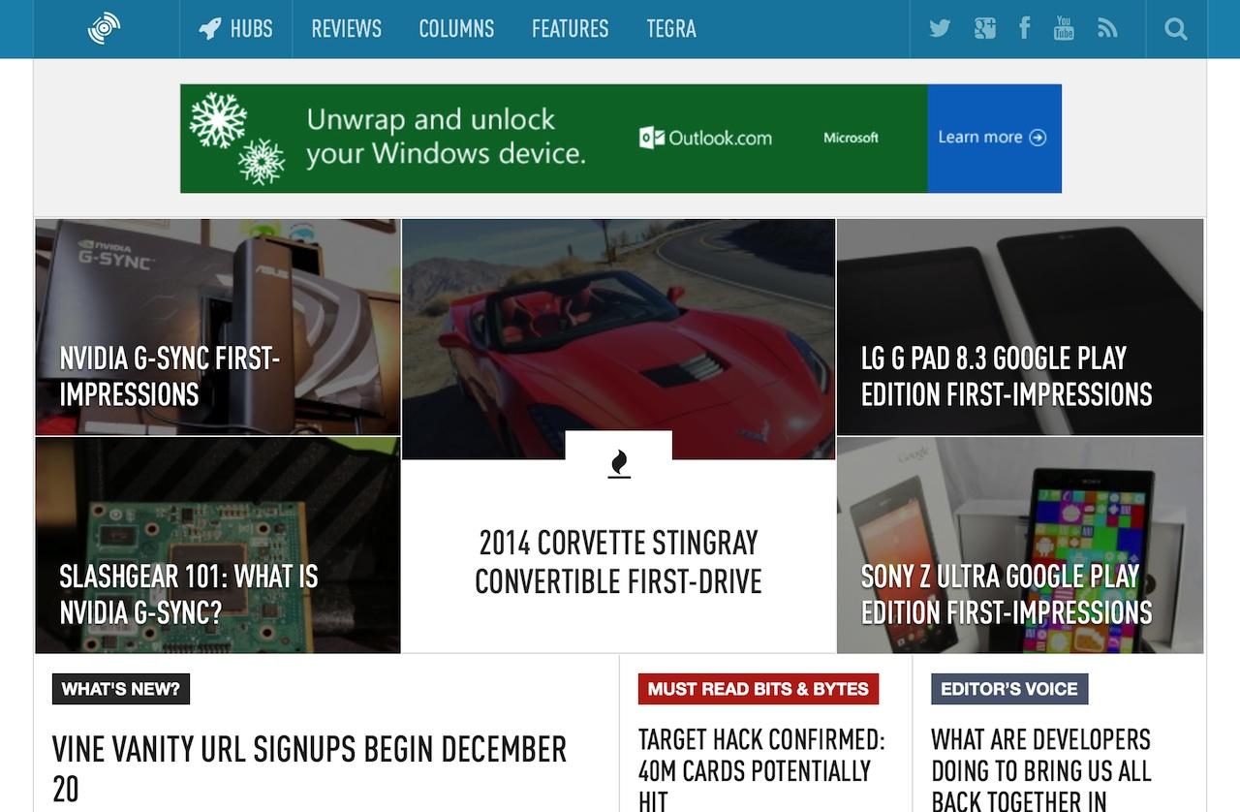Open the Twitter social icon
Image resolution: width=1240 pixels, height=812 pixels.
(939, 29)
